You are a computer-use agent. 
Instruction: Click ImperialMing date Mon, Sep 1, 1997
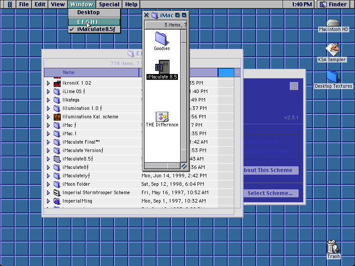(x=174, y=201)
